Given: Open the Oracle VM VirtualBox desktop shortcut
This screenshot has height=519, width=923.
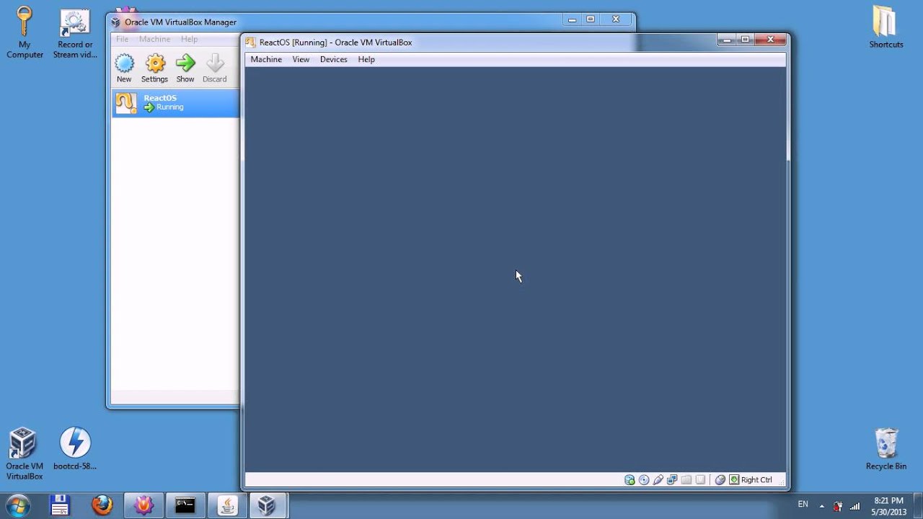Looking at the screenshot, I should [25, 453].
